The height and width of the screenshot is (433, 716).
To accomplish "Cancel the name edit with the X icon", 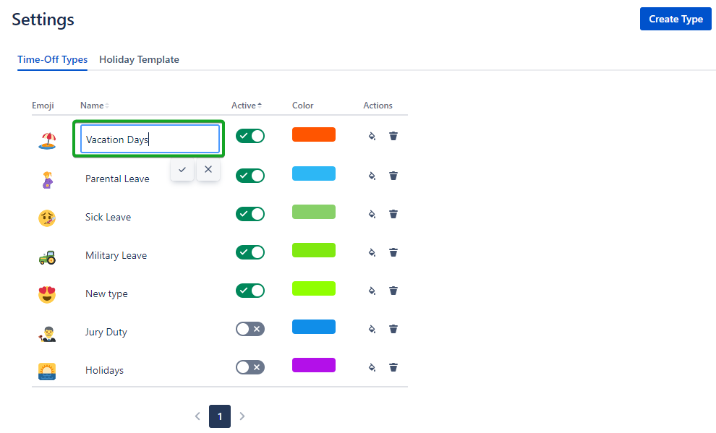I will coord(208,170).
